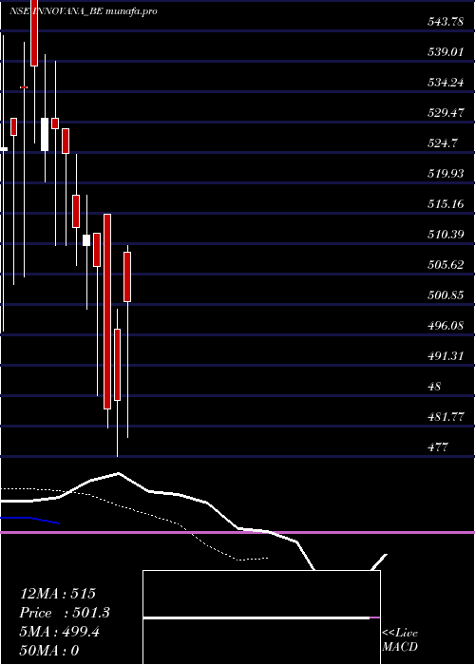The image size is (475, 665).
Task: Select the 491.31 price axis label
Action: coord(446,356)
